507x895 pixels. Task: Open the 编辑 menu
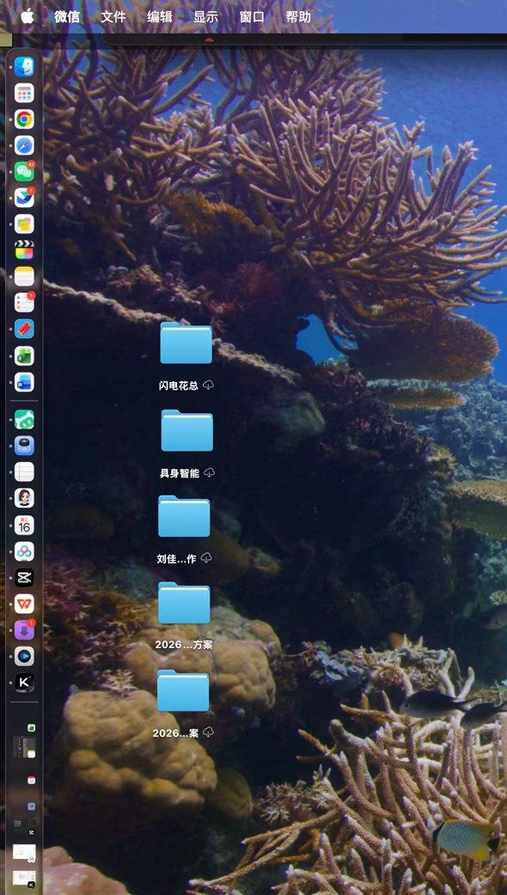160,16
